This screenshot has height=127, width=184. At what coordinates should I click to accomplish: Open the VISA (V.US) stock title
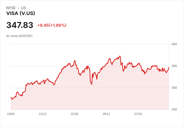click(x=20, y=13)
